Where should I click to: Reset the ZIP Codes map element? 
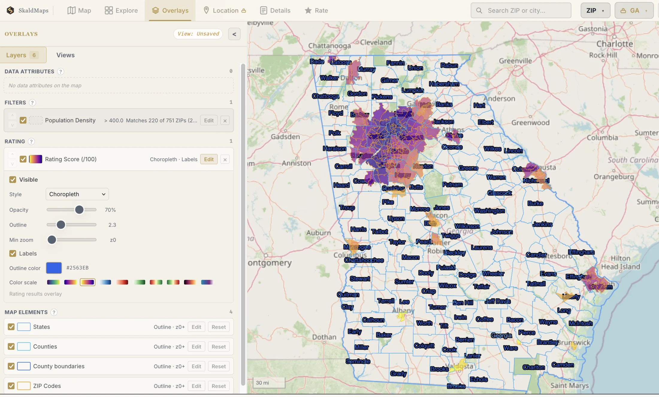pos(219,386)
